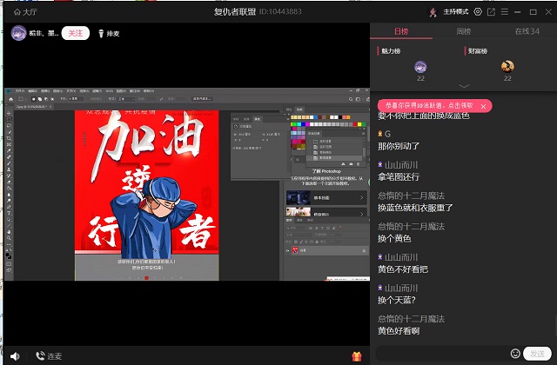The width and height of the screenshot is (557, 365).
Task: Close the 2.jpg document tab
Action: [50, 106]
